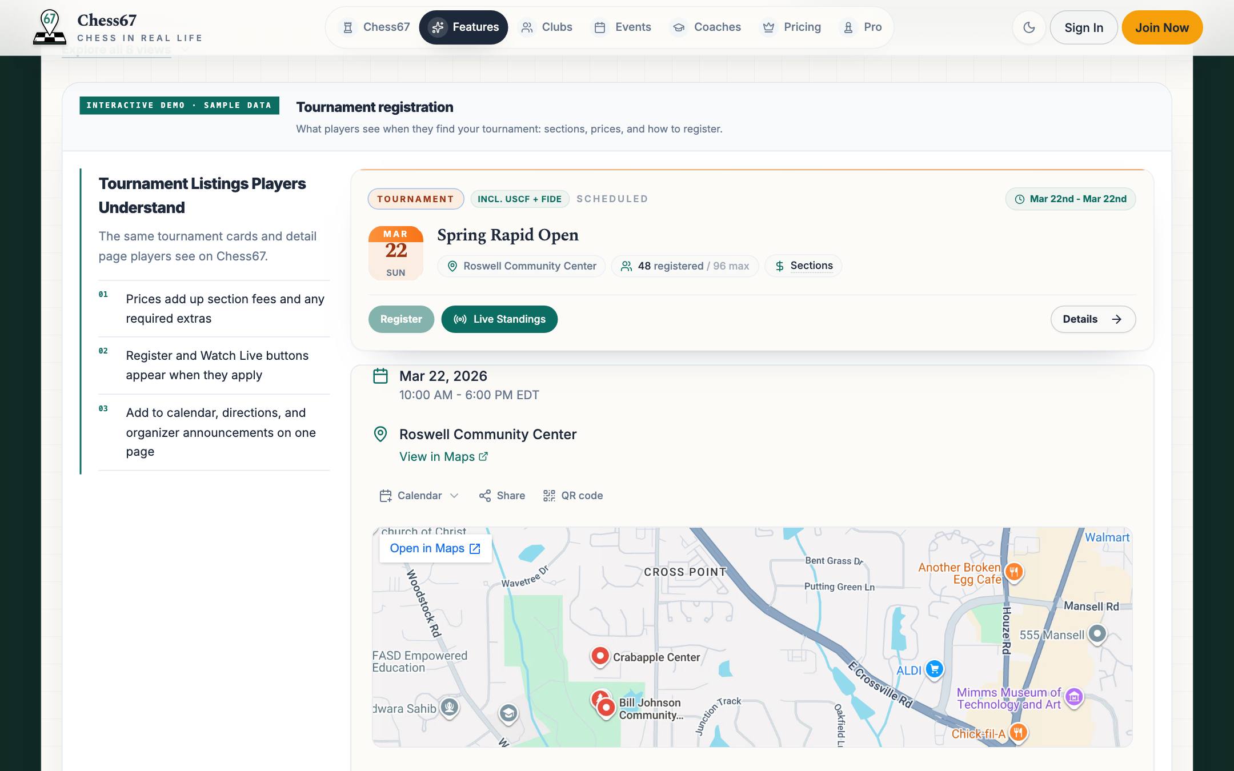Click the Chick-fil-A restaurant marker

coord(1018,732)
